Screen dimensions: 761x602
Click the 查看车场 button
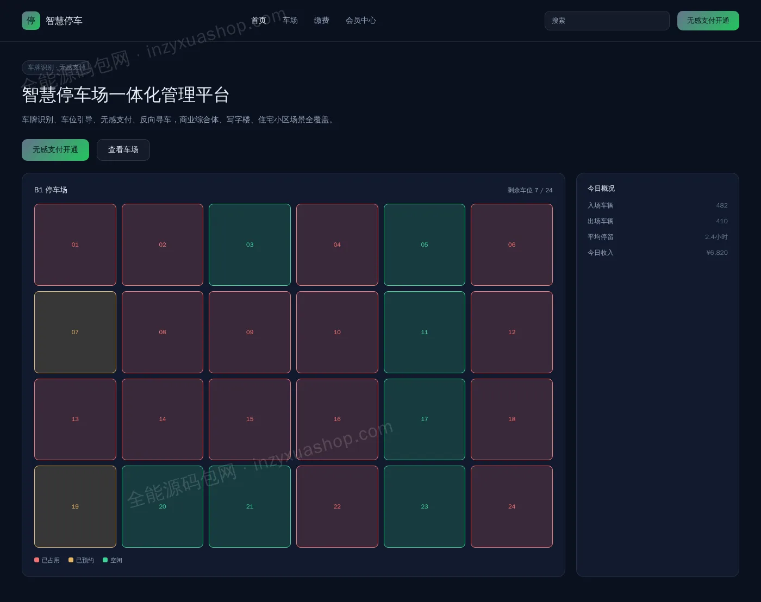click(x=123, y=150)
